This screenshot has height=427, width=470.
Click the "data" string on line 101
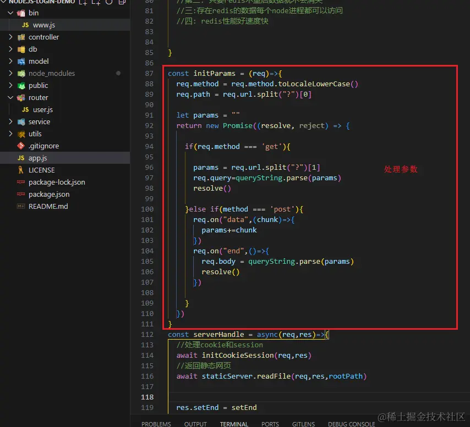(236, 220)
